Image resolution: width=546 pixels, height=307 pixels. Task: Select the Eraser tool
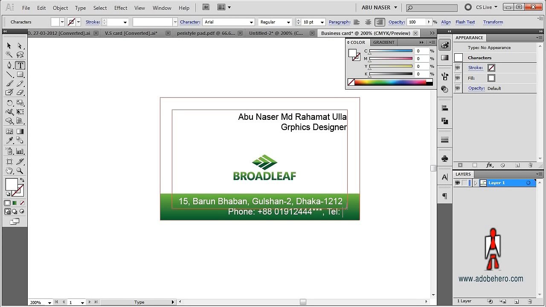[x=20, y=93]
